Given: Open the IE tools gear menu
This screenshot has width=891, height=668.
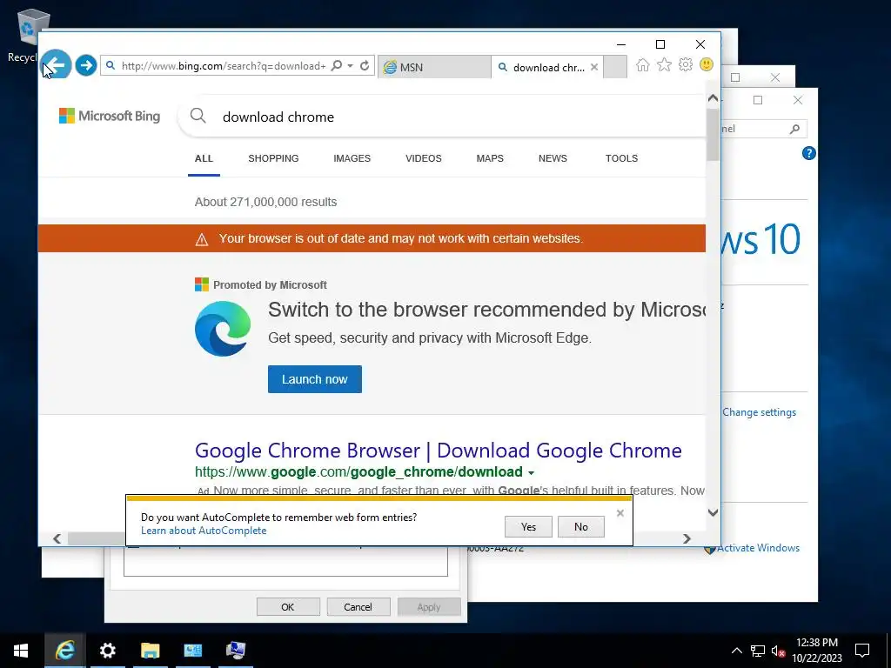Looking at the screenshot, I should point(686,64).
